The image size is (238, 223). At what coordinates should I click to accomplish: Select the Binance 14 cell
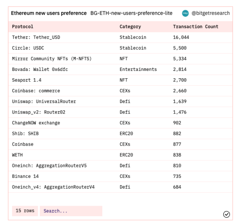click(25, 176)
